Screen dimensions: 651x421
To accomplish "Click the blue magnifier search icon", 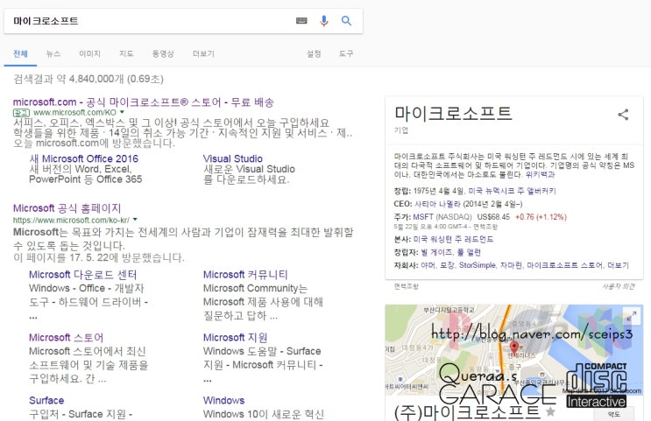I will point(346,21).
